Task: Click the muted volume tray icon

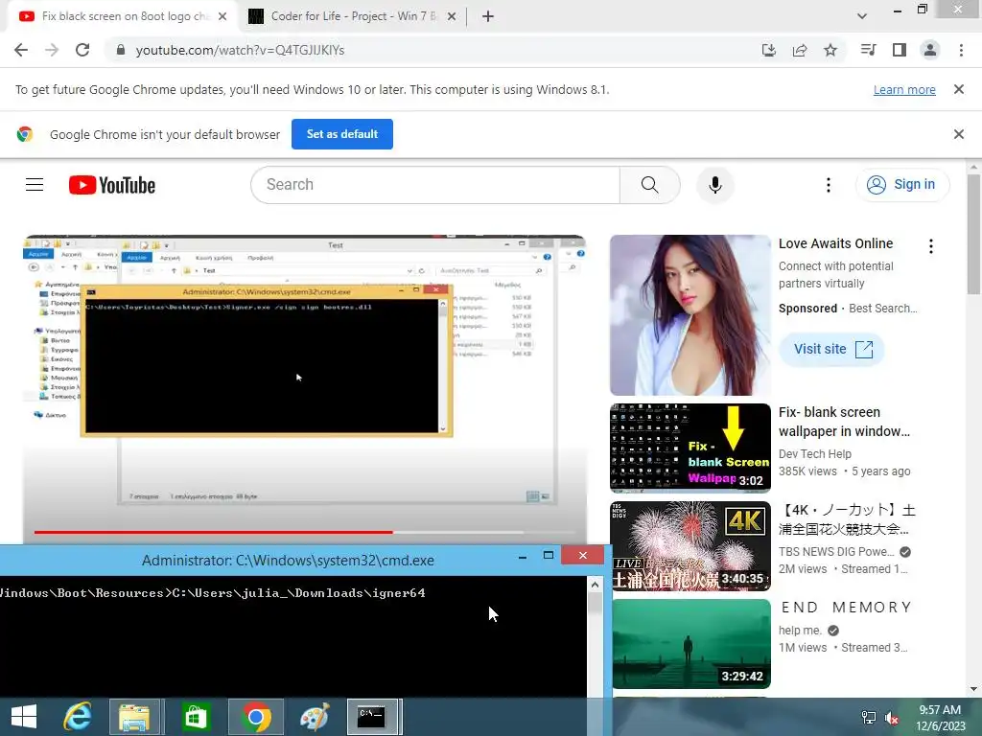Action: pos(891,717)
